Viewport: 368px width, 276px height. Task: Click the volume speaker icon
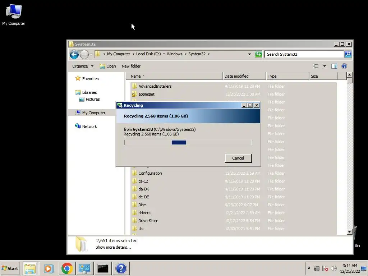[x=333, y=268]
